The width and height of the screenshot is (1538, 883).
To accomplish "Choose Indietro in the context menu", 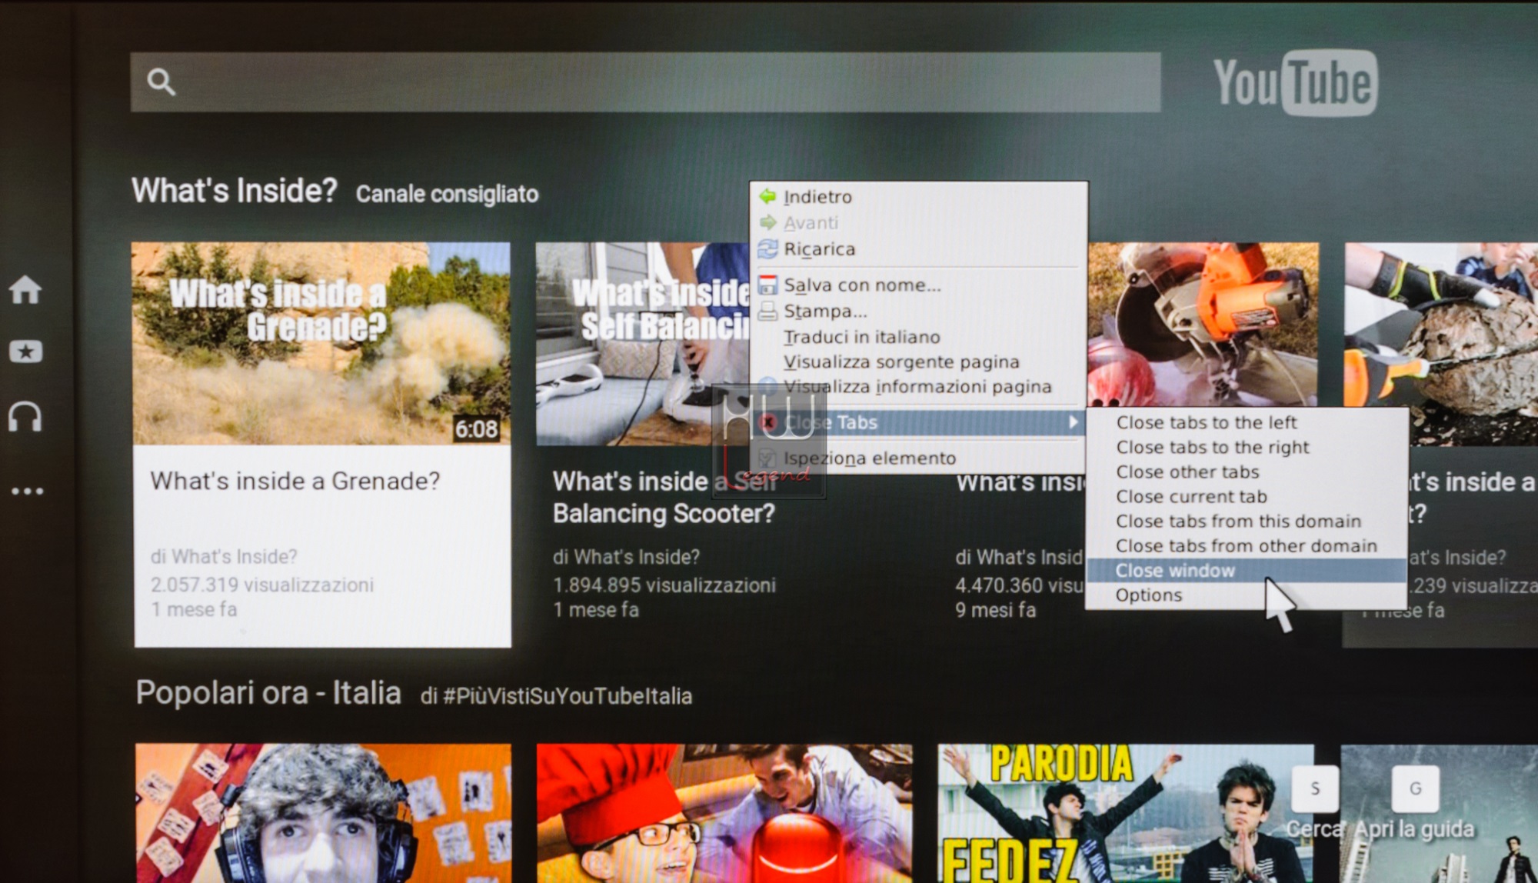I will click(x=919, y=197).
